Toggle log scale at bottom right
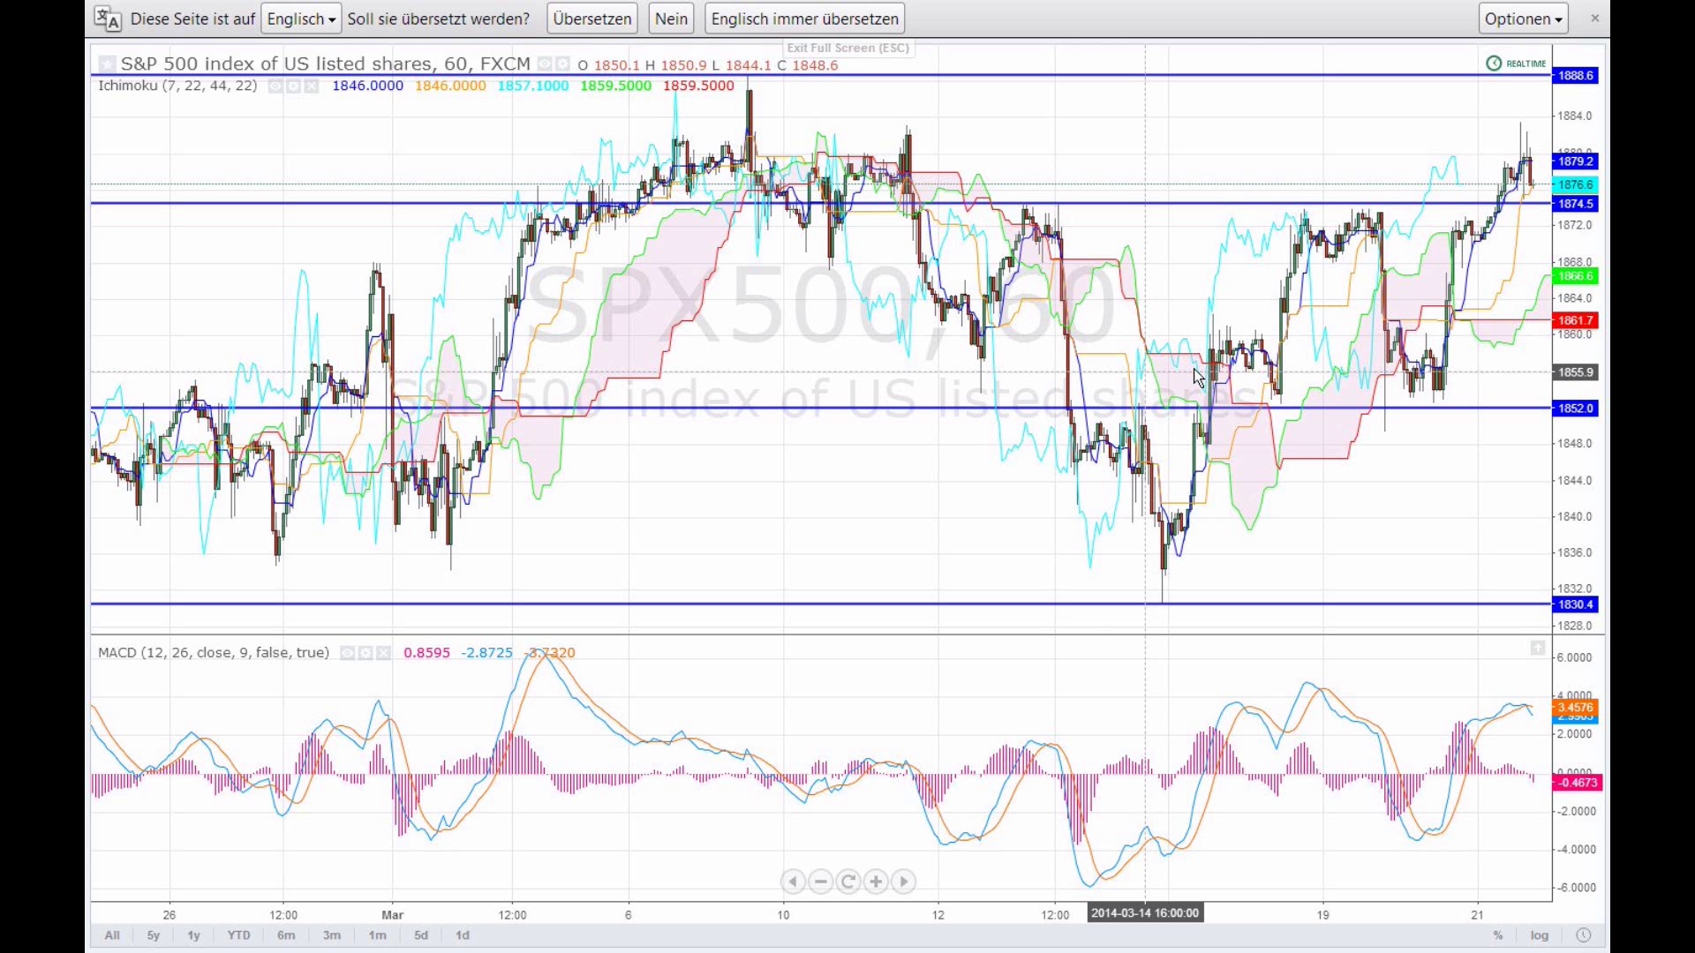The width and height of the screenshot is (1695, 953). point(1540,935)
